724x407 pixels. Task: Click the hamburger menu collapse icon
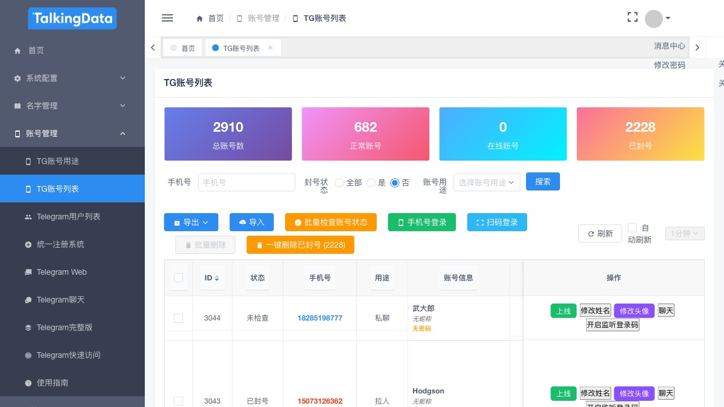click(x=167, y=18)
